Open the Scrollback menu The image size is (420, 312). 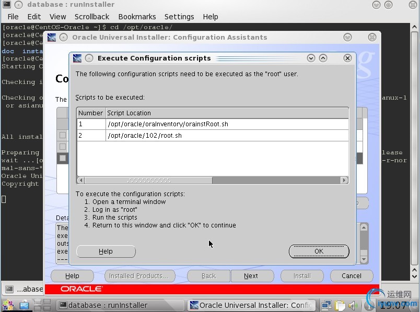point(92,17)
